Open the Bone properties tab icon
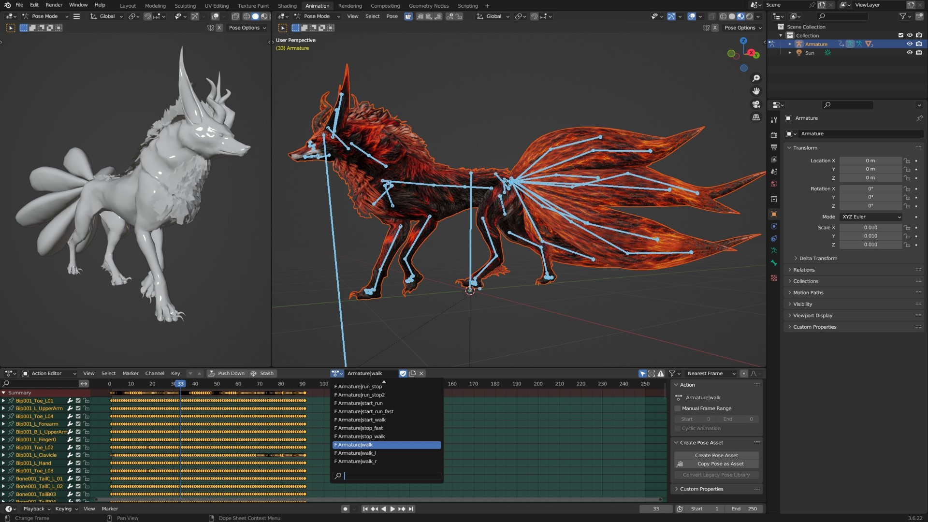 [x=774, y=263]
